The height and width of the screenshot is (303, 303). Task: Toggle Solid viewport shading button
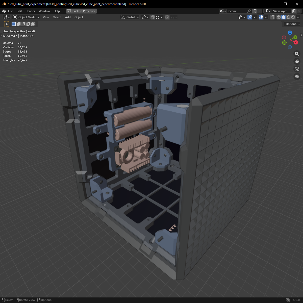point(283,17)
